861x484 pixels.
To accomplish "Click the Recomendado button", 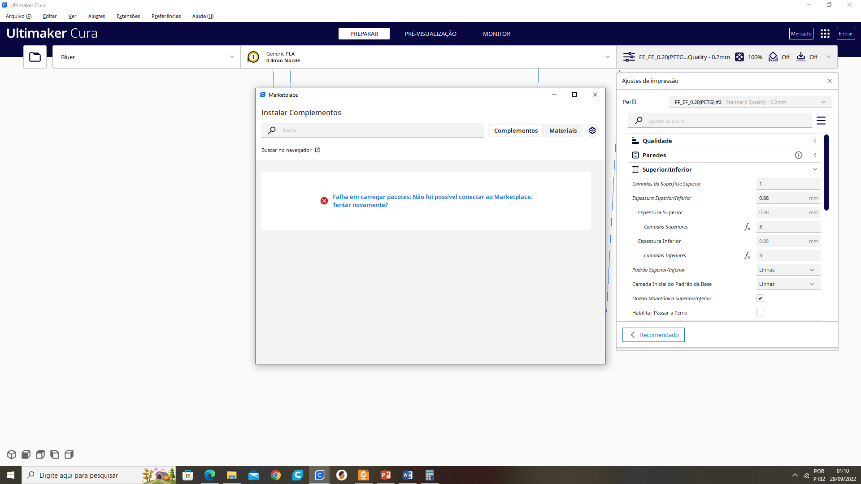I will [653, 335].
